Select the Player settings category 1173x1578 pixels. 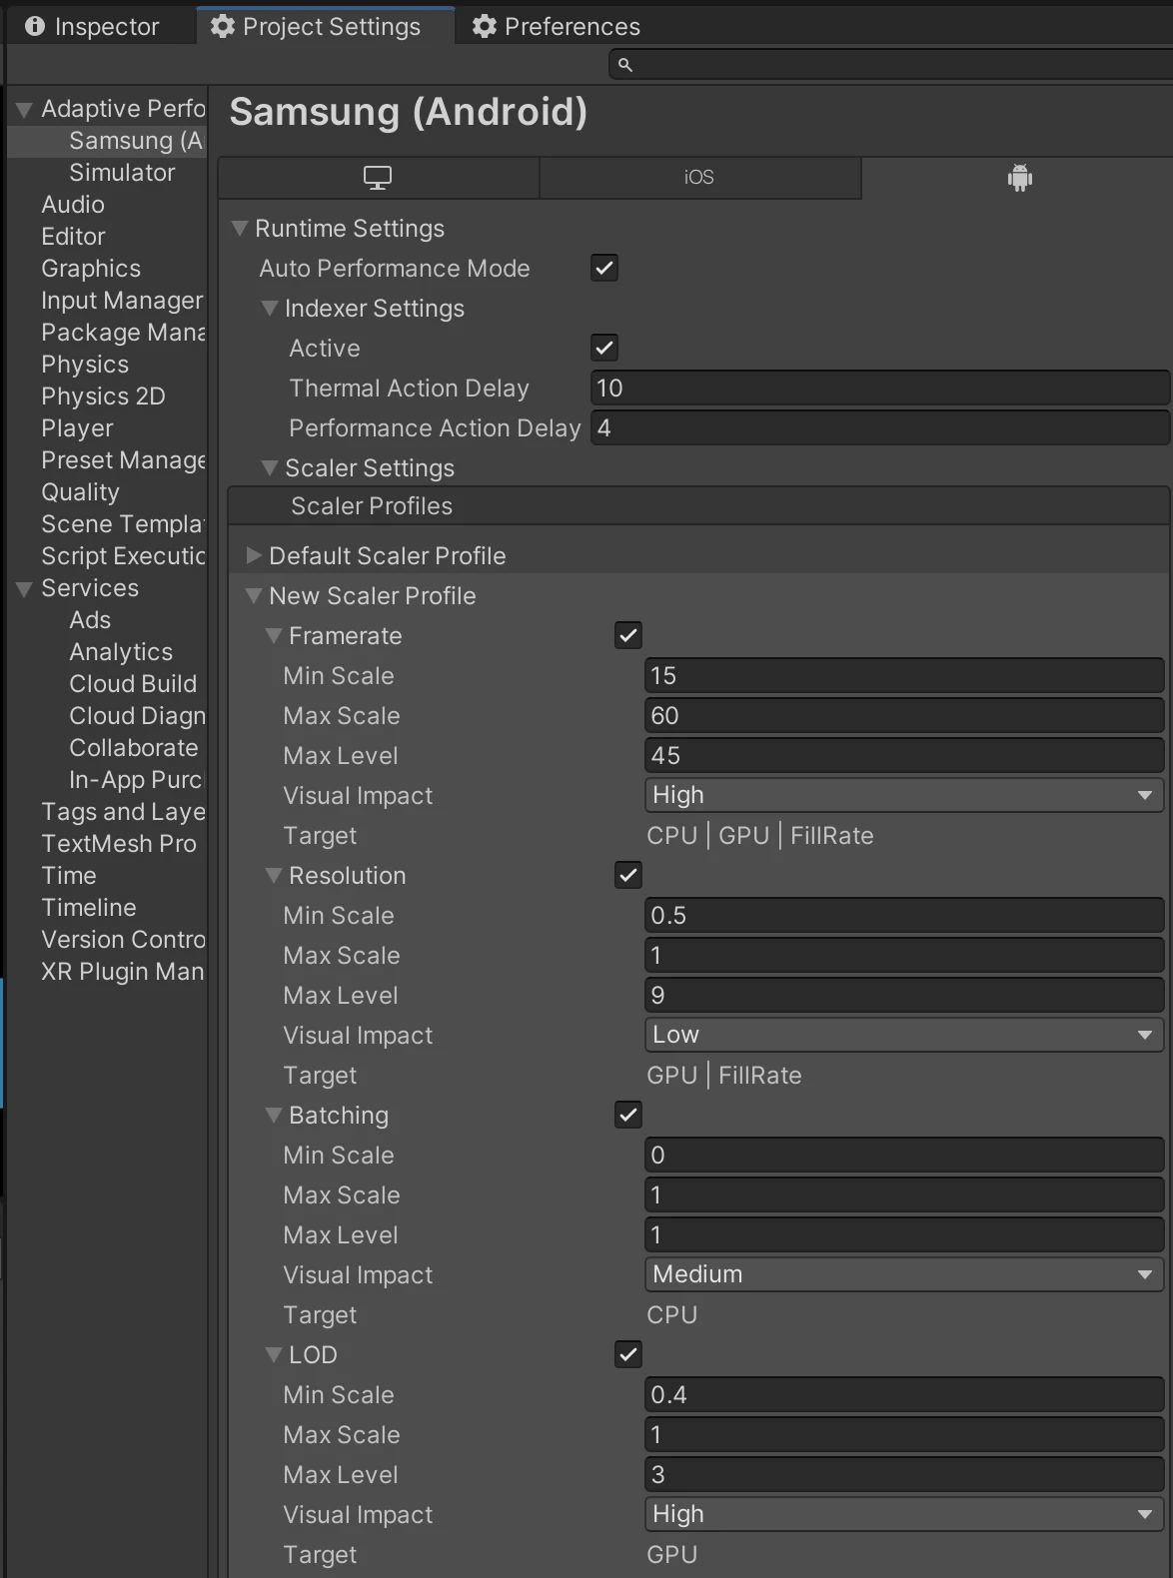[77, 428]
